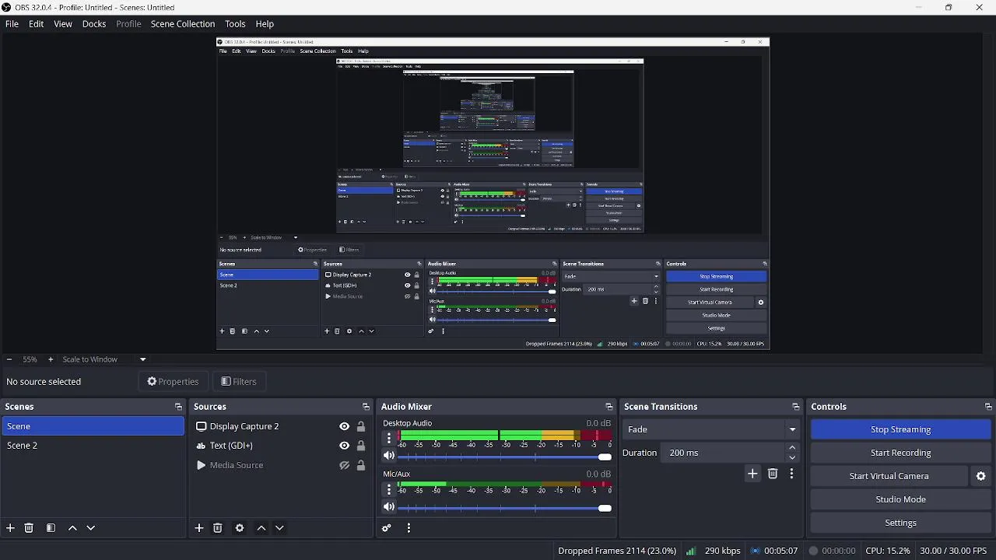Add a new scene with plus icon
Image resolution: width=996 pixels, height=560 pixels.
pos(10,528)
